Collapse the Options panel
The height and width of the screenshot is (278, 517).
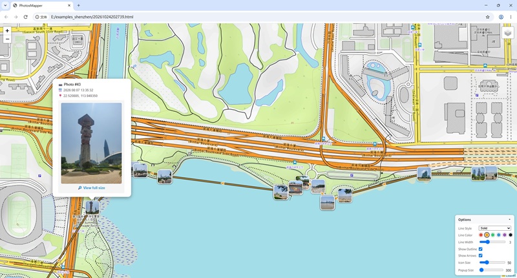(509, 220)
